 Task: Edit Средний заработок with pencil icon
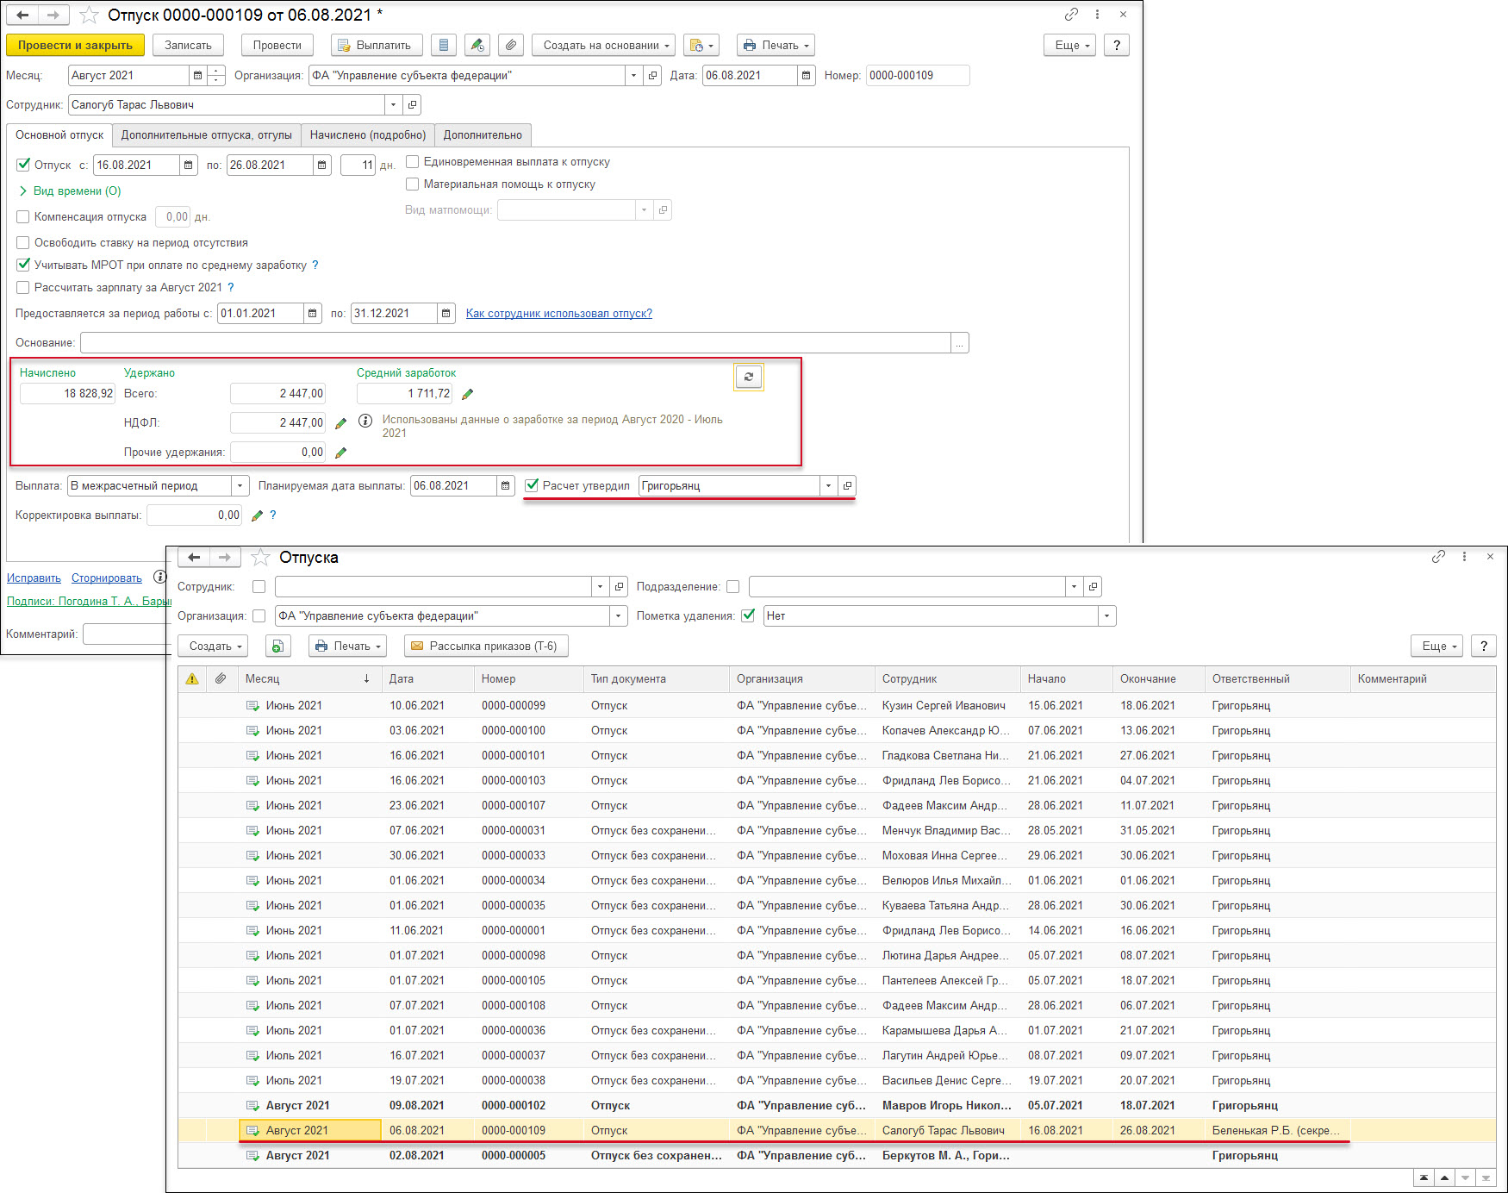coord(468,394)
